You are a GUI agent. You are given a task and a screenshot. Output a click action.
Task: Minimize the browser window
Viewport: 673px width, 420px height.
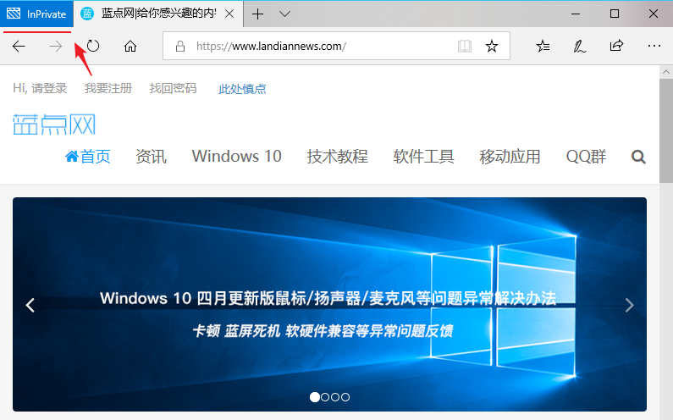(576, 14)
